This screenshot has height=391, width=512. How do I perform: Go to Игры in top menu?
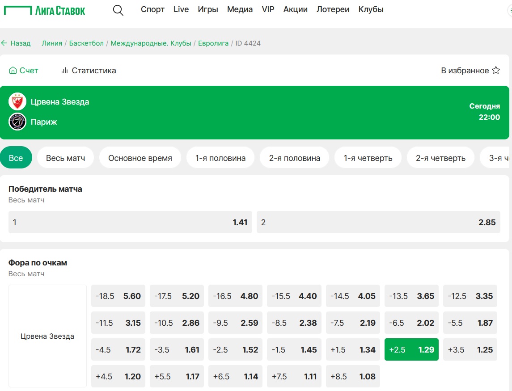208,9
